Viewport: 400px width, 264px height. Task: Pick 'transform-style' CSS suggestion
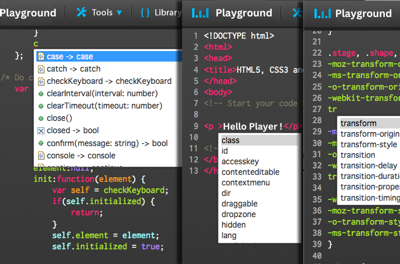370,144
